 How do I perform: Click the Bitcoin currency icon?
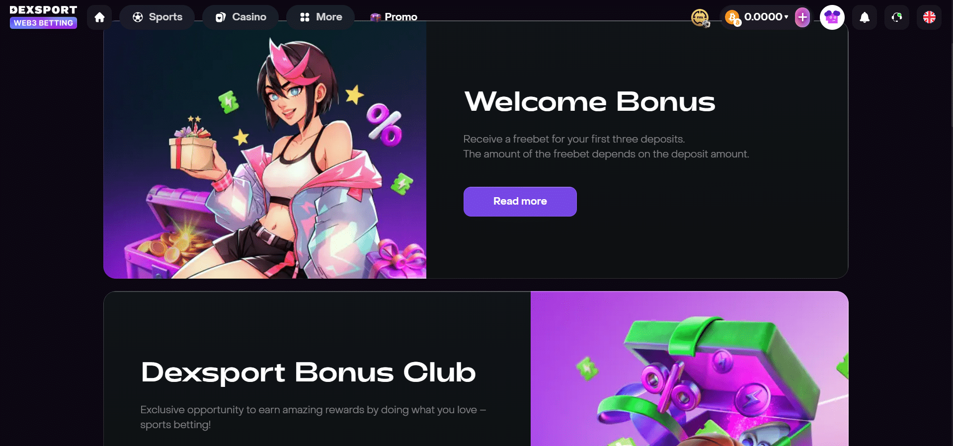point(732,18)
